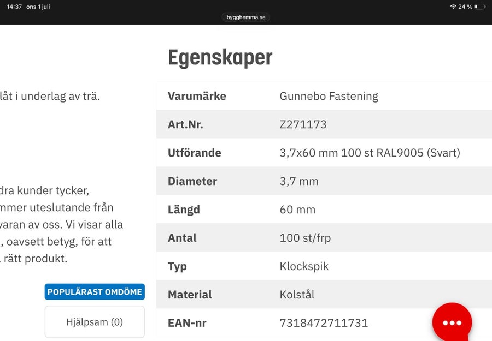Select '3,7x60 mm 100 st RAL9005 (Svart)'
This screenshot has height=341, width=492.
tap(370, 153)
